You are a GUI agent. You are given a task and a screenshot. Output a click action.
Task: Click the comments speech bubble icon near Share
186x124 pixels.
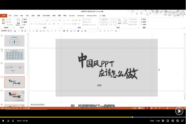183,16
